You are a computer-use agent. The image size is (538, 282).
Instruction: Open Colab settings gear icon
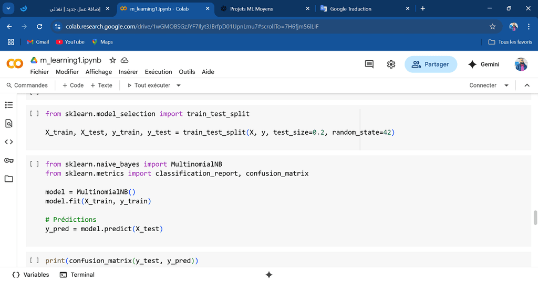[x=391, y=64]
